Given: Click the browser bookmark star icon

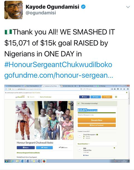Looking at the screenshot, I should tap(112, 89).
